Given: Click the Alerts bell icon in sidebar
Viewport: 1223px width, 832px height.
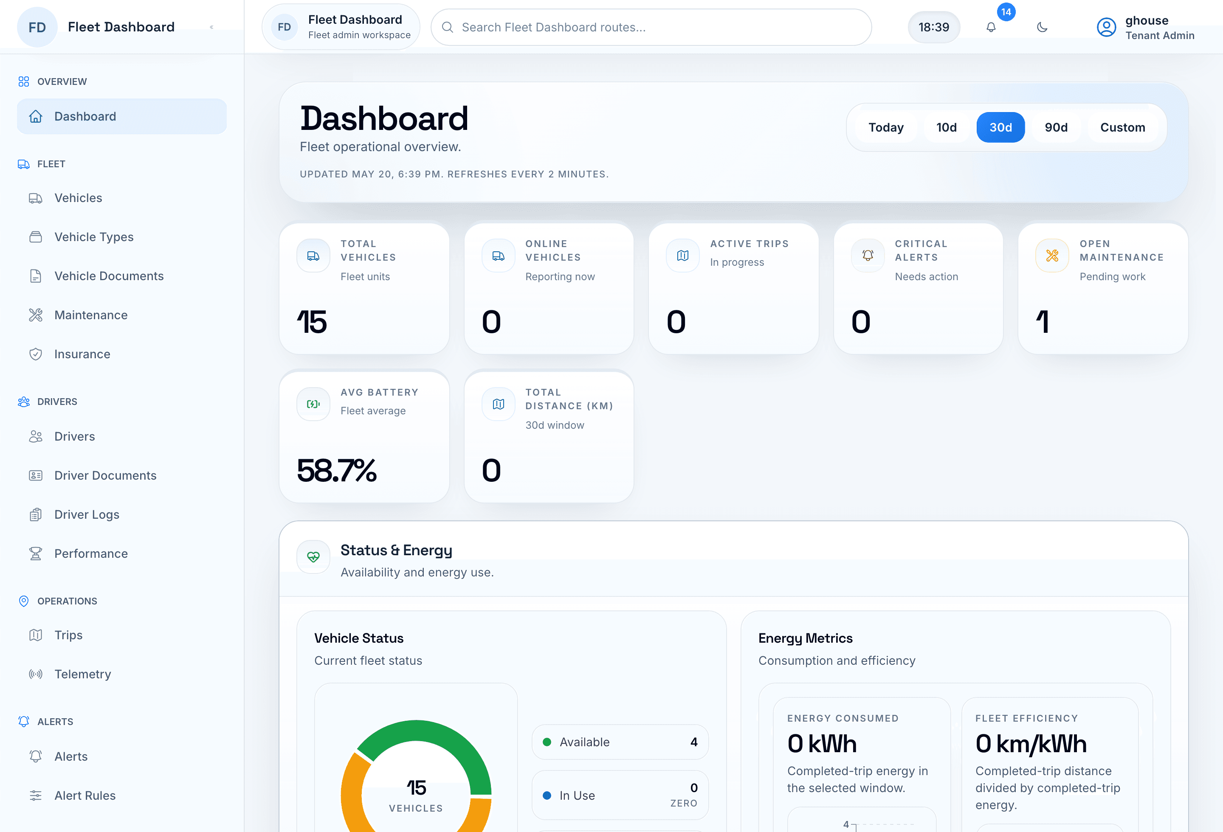Looking at the screenshot, I should 35,756.
